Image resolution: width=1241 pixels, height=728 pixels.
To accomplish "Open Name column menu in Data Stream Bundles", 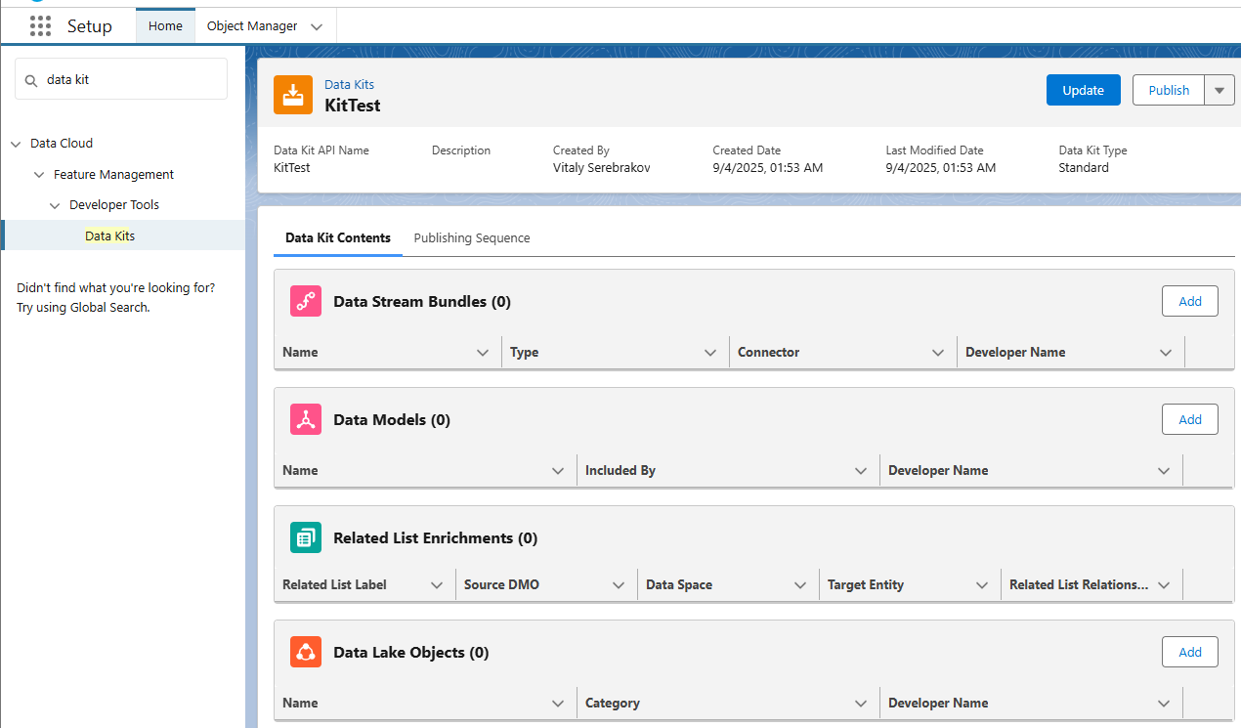I will tap(483, 353).
